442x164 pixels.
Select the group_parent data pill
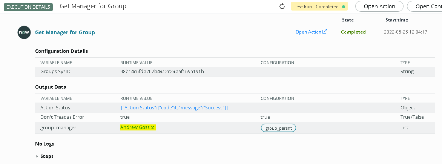278,128
